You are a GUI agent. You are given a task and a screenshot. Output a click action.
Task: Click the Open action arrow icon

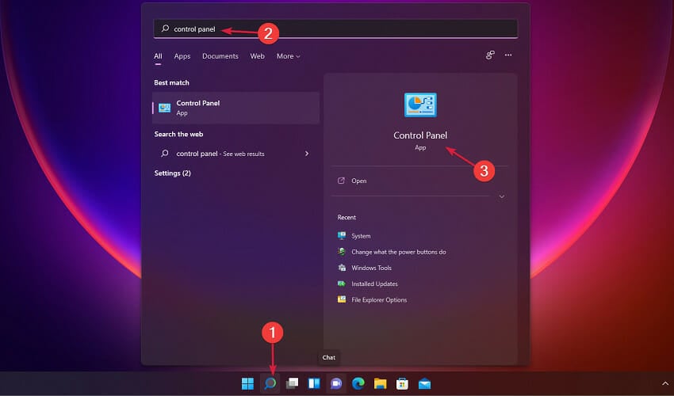[x=341, y=181]
